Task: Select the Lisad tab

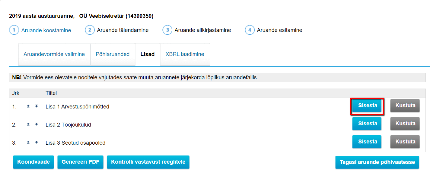Action: coord(148,54)
